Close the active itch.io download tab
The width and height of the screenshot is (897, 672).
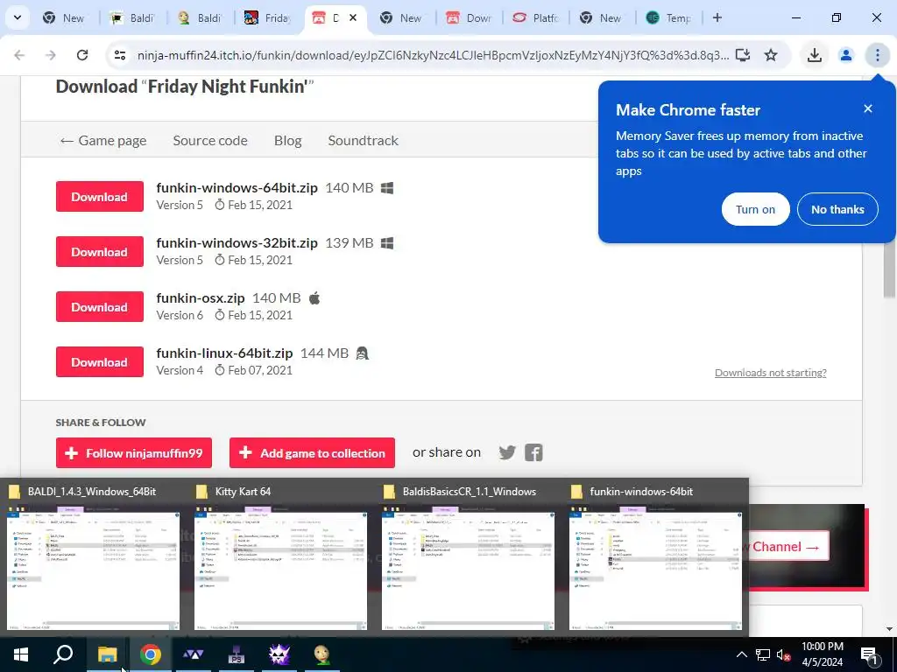353,17
